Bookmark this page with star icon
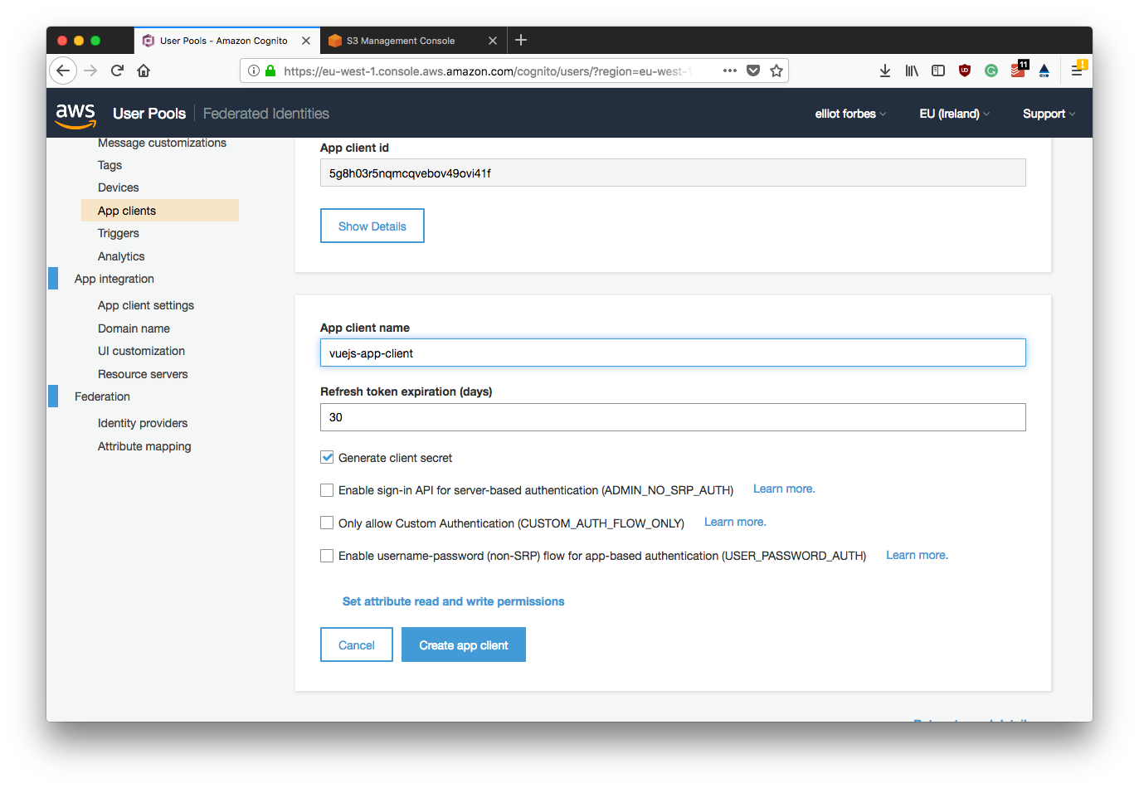 coord(776,71)
